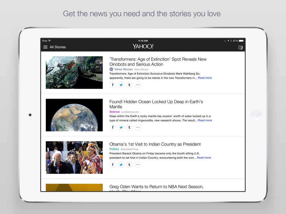Tap the Obama Indian Country photo thumbnail
Image resolution: width=286 pixels, height=214 pixels.
(x=74, y=158)
